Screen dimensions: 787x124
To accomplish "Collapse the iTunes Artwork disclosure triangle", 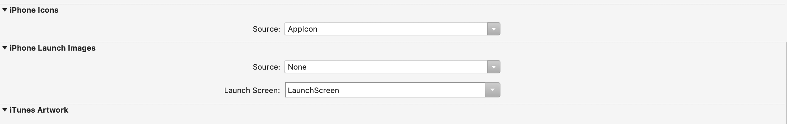I will [x=5, y=110].
